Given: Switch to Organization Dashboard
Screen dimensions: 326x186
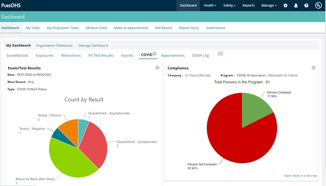Looking at the screenshot, I should (54, 45).
